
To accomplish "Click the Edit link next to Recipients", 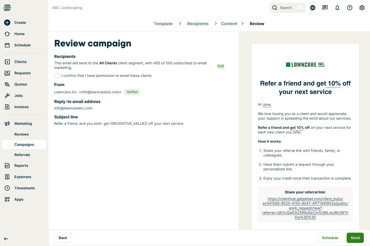I will [221, 66].
